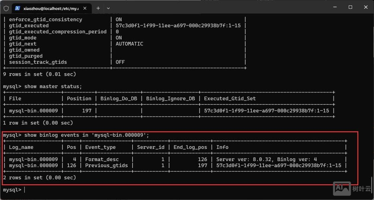
Task: Click the File column header
Action: pyautogui.click(x=15, y=98)
